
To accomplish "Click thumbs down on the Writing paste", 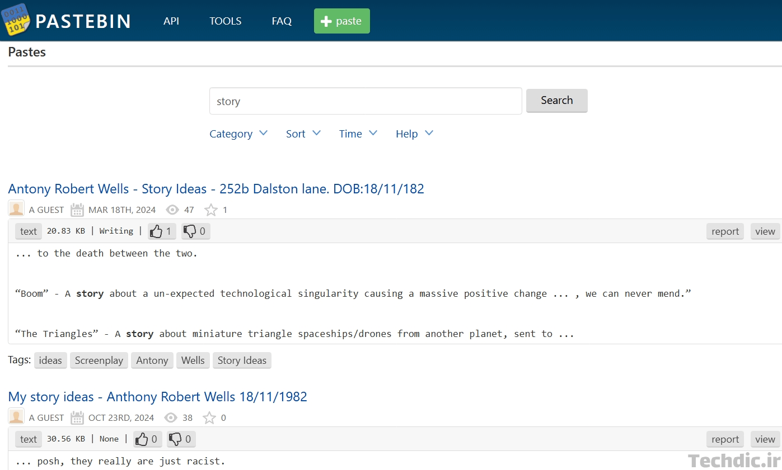I will (195, 231).
